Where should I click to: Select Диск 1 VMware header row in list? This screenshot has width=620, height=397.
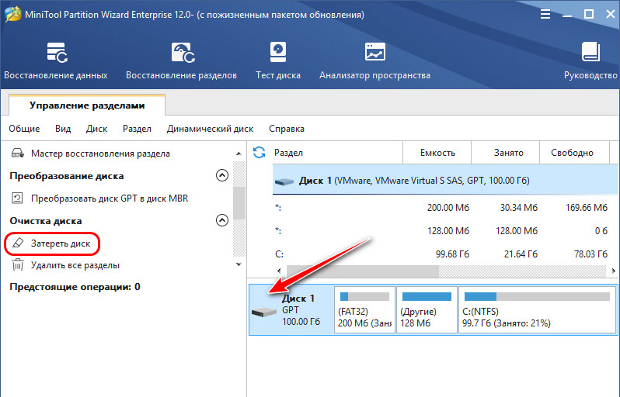point(446,181)
